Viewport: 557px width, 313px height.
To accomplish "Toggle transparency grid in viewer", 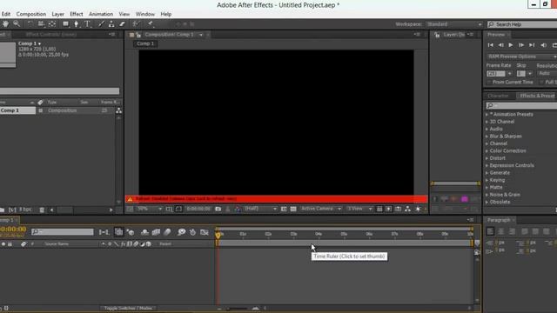I will tap(293, 209).
